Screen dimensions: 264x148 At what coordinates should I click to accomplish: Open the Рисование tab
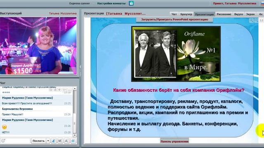(x=224, y=14)
